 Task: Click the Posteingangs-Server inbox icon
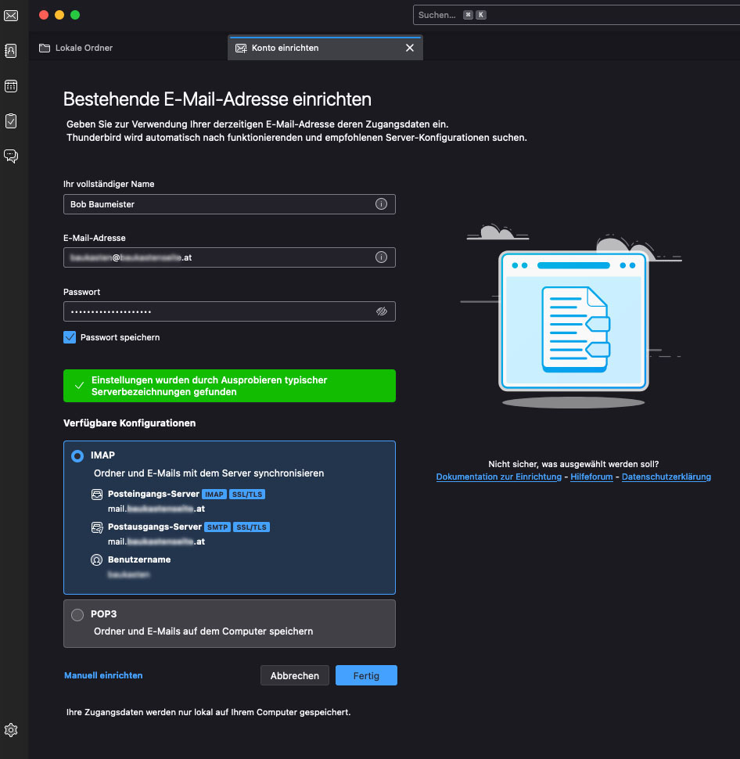click(97, 495)
